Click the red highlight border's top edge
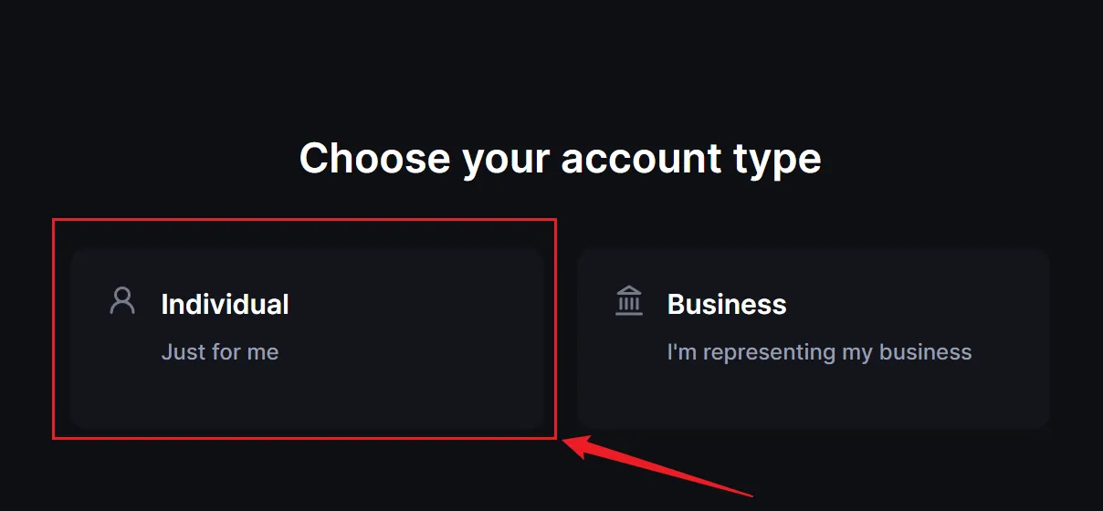1103x511 pixels. coord(304,219)
